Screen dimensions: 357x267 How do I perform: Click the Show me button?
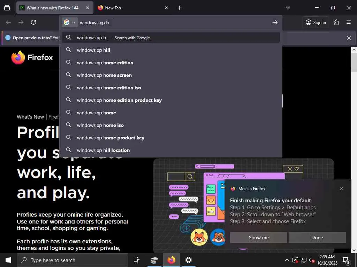258,237
